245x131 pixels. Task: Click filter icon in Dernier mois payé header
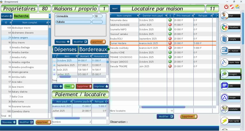(166, 16)
